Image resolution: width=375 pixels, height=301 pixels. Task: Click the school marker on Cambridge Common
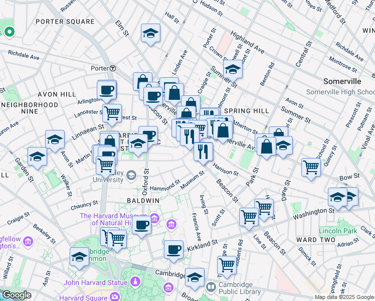tap(80, 258)
